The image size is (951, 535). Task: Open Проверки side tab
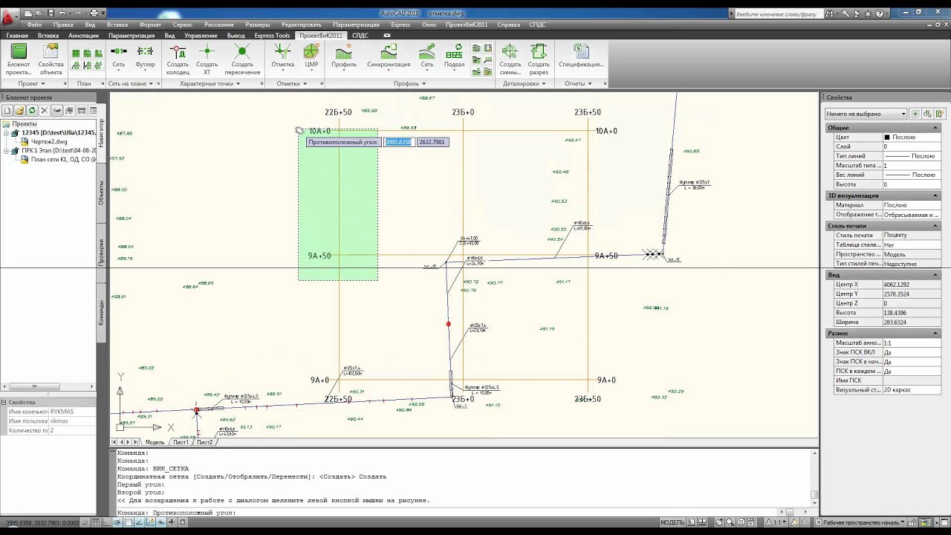pyautogui.click(x=102, y=252)
